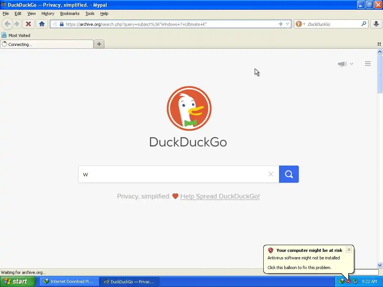Select the Connecting… tab

tap(47, 44)
